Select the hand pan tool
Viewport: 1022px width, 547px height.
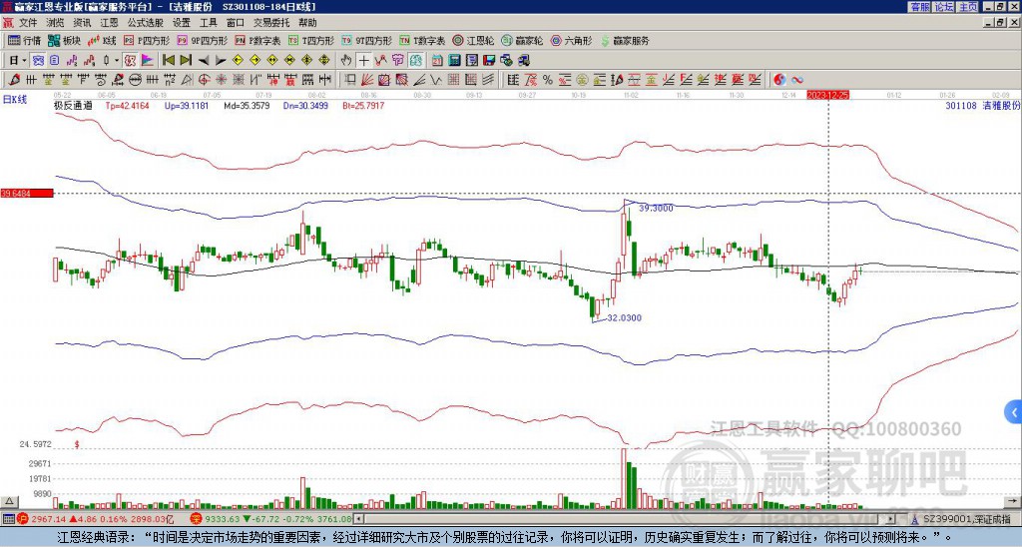346,60
